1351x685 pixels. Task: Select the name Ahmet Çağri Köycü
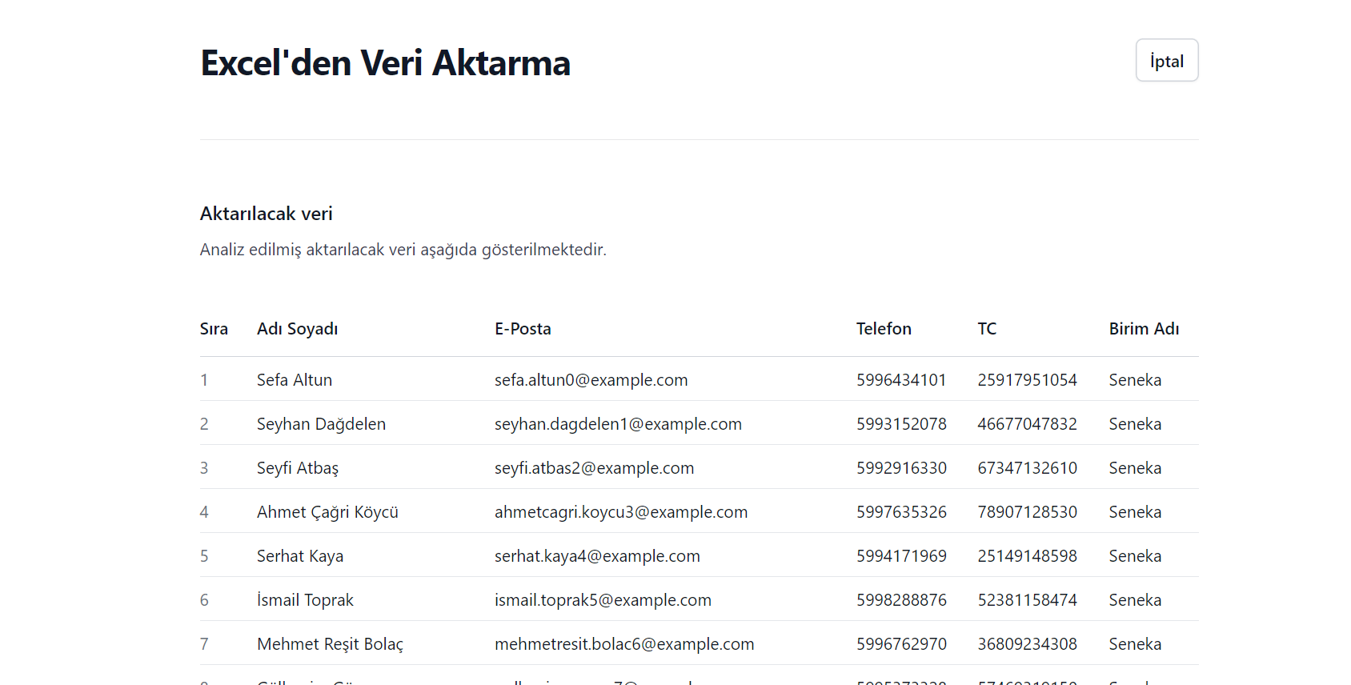point(327,512)
